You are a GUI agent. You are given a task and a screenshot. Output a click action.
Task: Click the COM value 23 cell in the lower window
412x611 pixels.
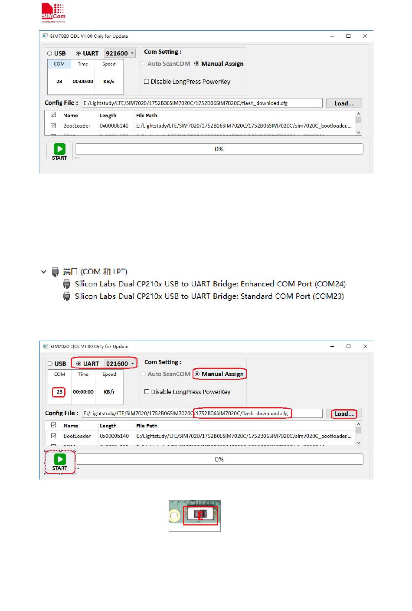[x=59, y=392]
